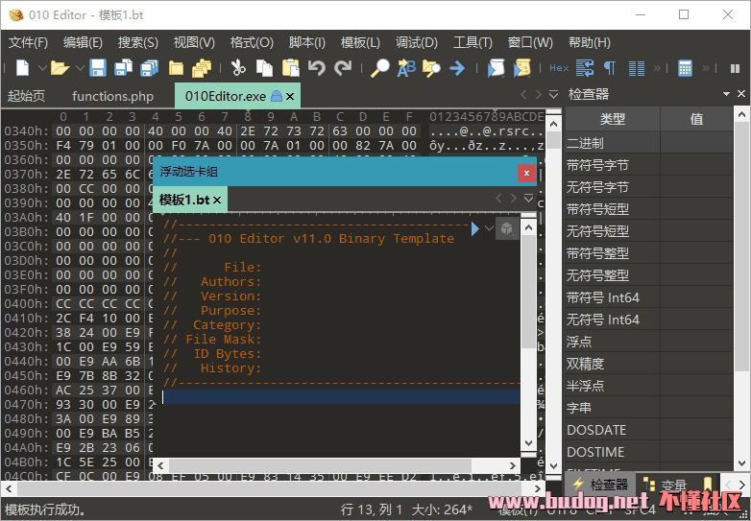The width and height of the screenshot is (751, 521).
Task: Click the Open File folder icon
Action: (x=60, y=68)
